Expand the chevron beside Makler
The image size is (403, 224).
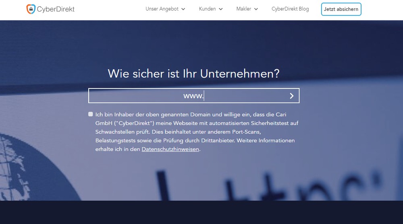pos(256,9)
